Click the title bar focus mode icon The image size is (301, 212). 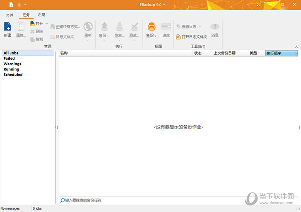(x=259, y=5)
